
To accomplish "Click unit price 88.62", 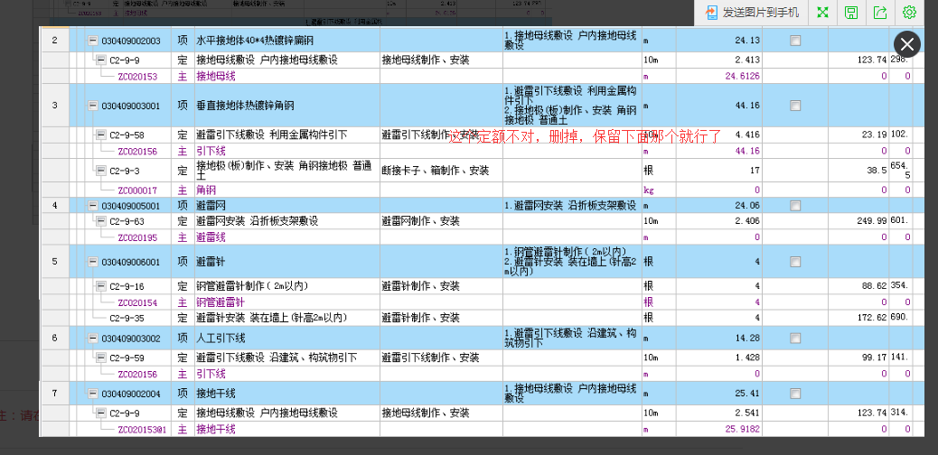I will click(876, 286).
